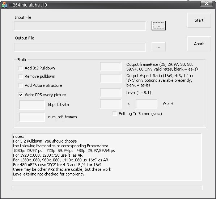
Task: Click the num_ref_frames input box
Action: tap(32, 117)
